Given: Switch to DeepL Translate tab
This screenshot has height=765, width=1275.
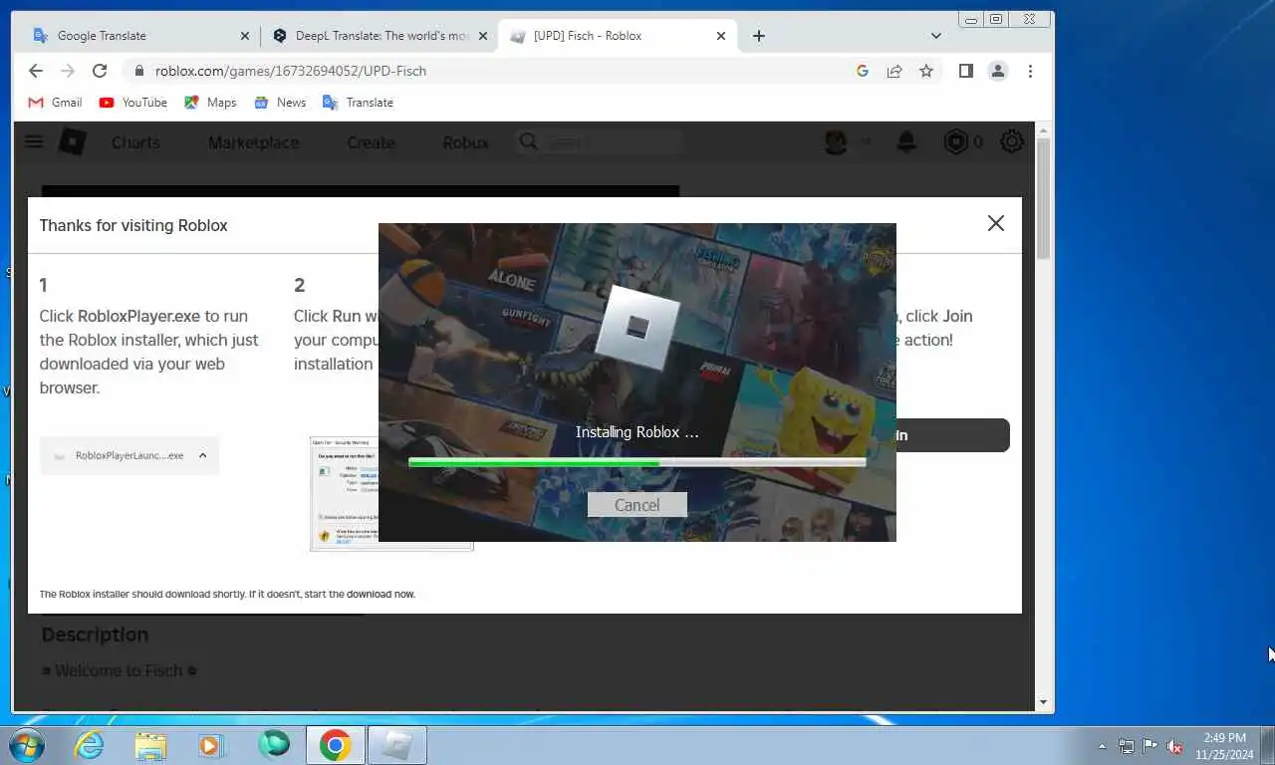Looking at the screenshot, I should tap(380, 36).
